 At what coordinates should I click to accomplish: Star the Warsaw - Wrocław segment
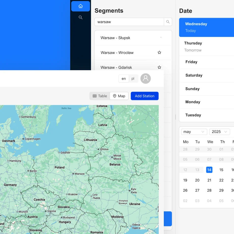[x=159, y=53]
